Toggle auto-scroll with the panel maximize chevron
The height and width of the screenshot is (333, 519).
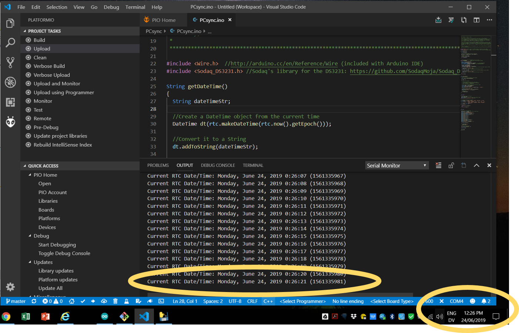[x=476, y=165]
